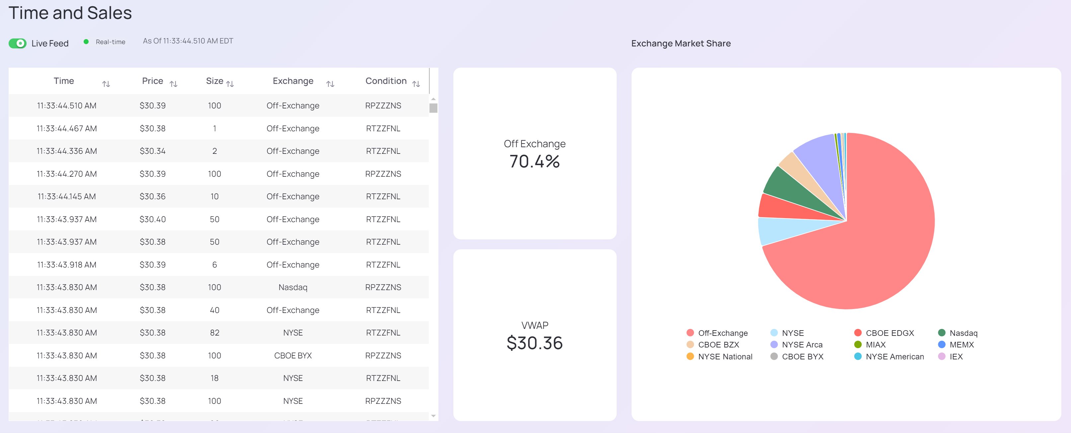Image resolution: width=1071 pixels, height=433 pixels.
Task: Toggle the Live Feed switch
Action: (18, 43)
